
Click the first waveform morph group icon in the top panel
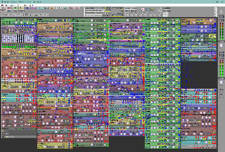click(127, 14)
